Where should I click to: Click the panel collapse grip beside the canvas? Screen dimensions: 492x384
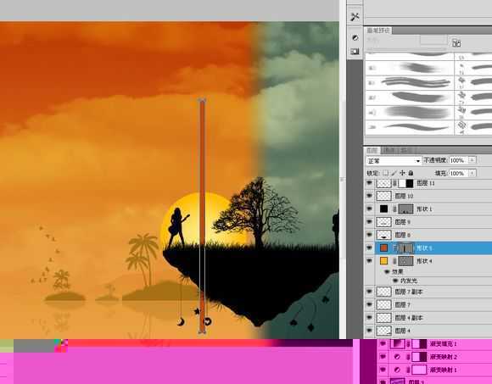tap(343, 180)
